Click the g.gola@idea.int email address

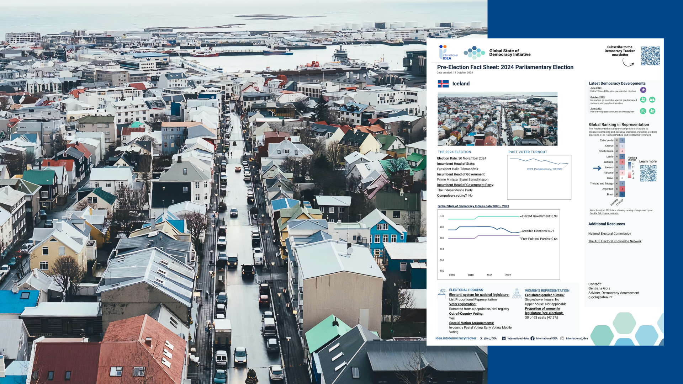pos(600,297)
